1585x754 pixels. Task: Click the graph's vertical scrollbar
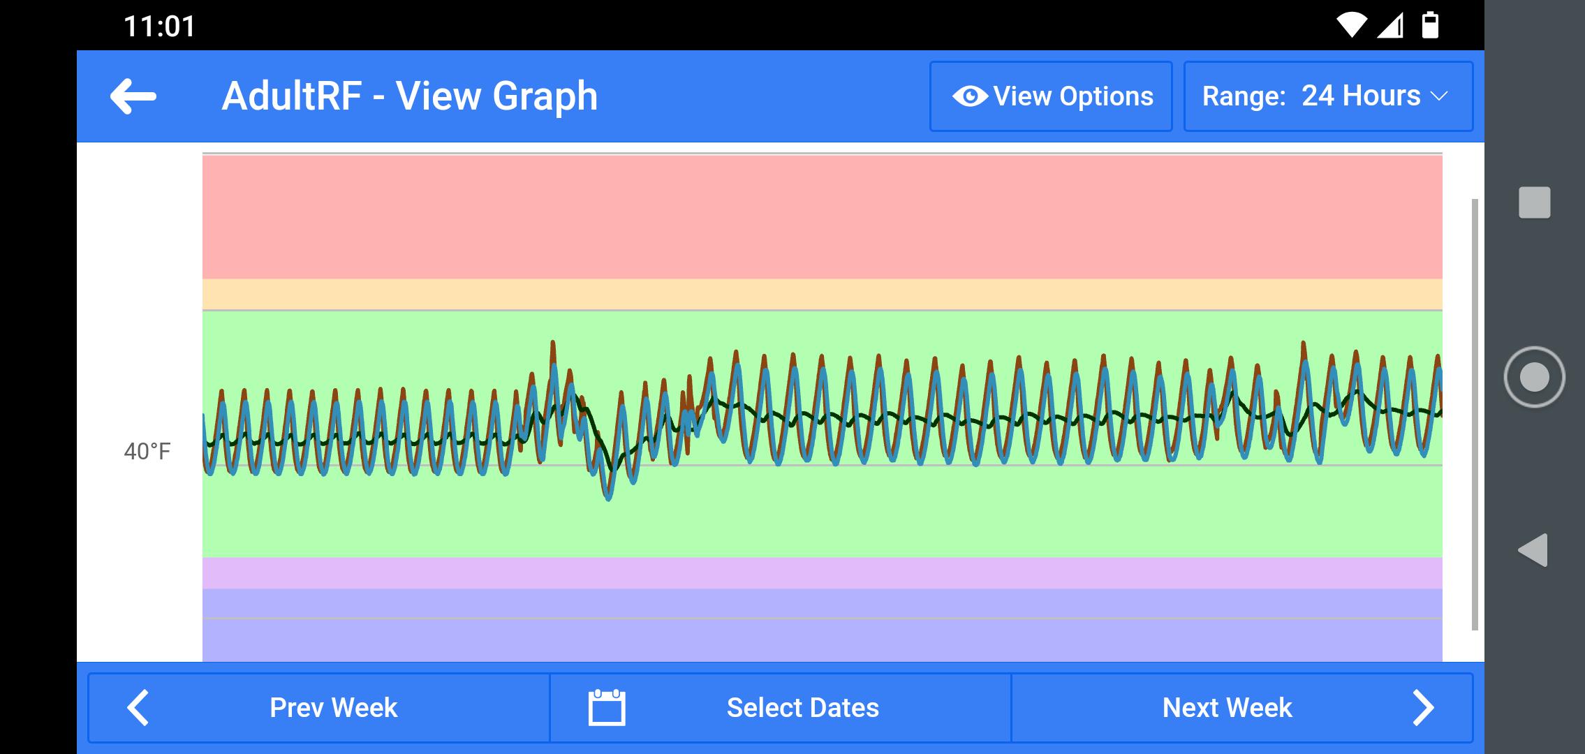coord(1475,415)
